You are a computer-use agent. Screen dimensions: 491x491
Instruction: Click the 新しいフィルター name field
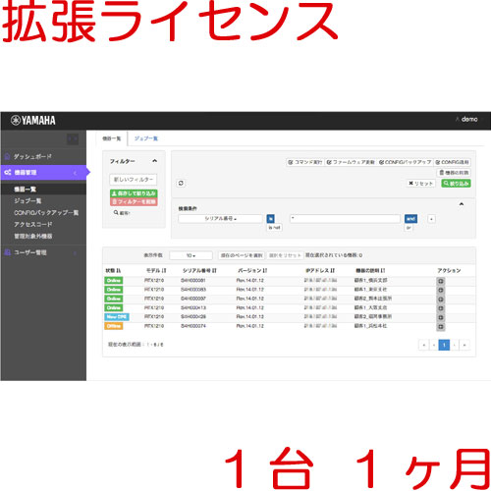[x=134, y=180]
